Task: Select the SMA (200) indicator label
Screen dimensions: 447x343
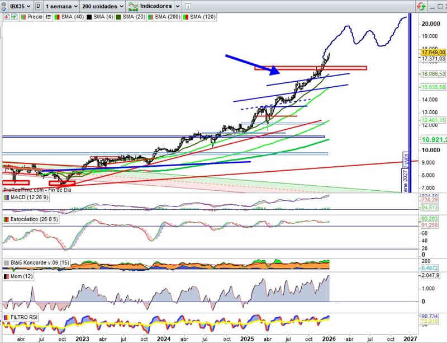Action: (x=169, y=17)
